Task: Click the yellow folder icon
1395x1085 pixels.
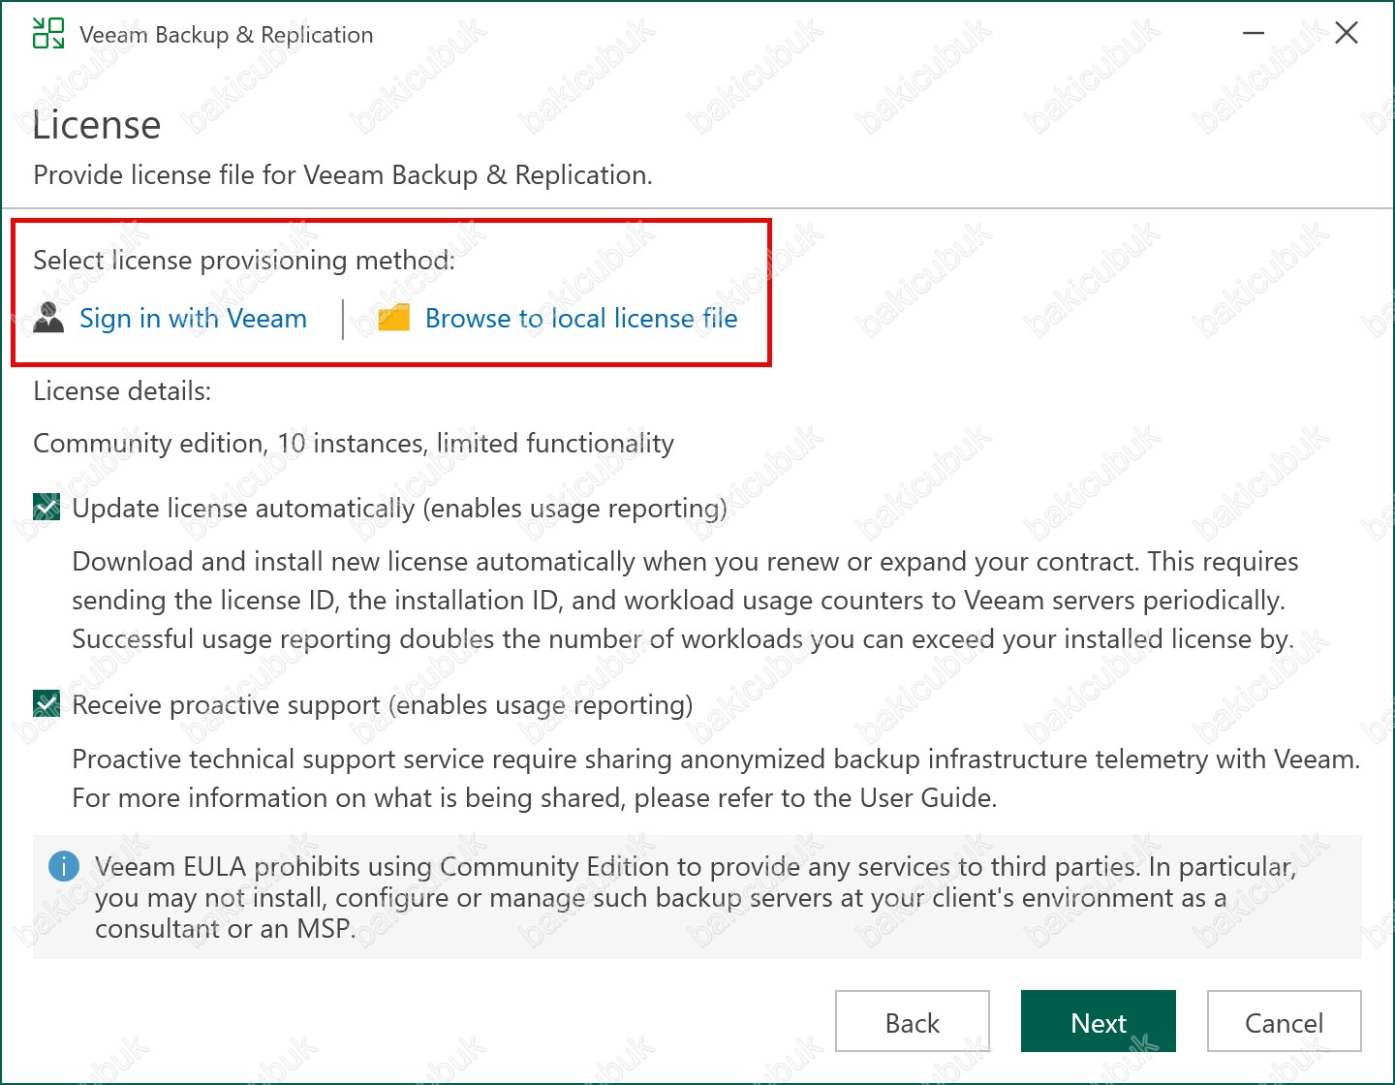Action: (393, 318)
